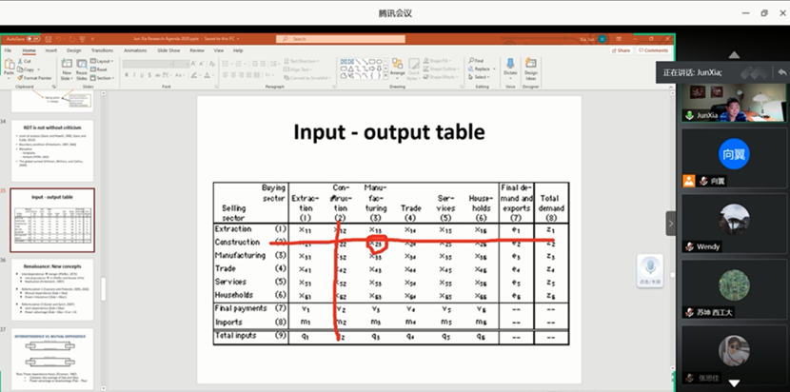Click in the PowerPoint Search box

tap(324, 40)
